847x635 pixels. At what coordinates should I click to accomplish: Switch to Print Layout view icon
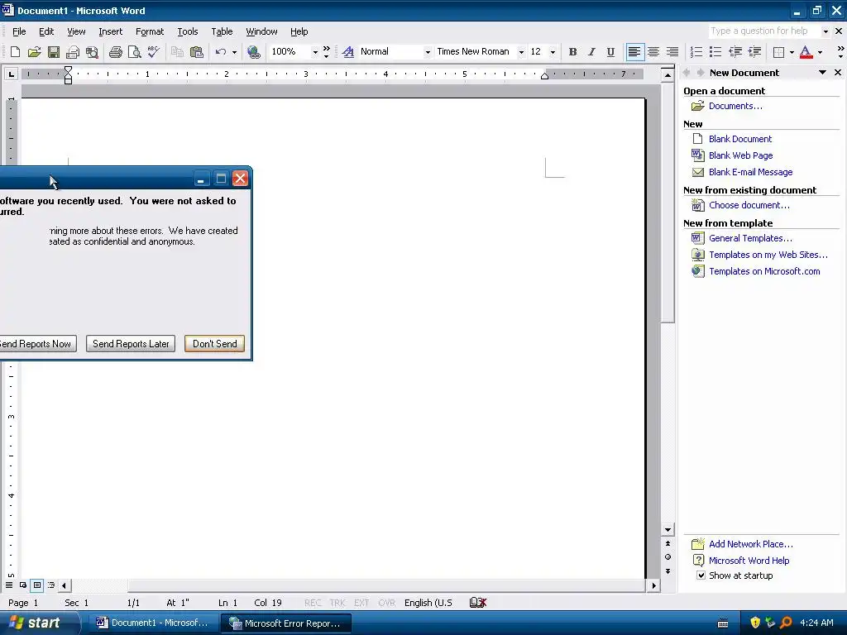36,585
